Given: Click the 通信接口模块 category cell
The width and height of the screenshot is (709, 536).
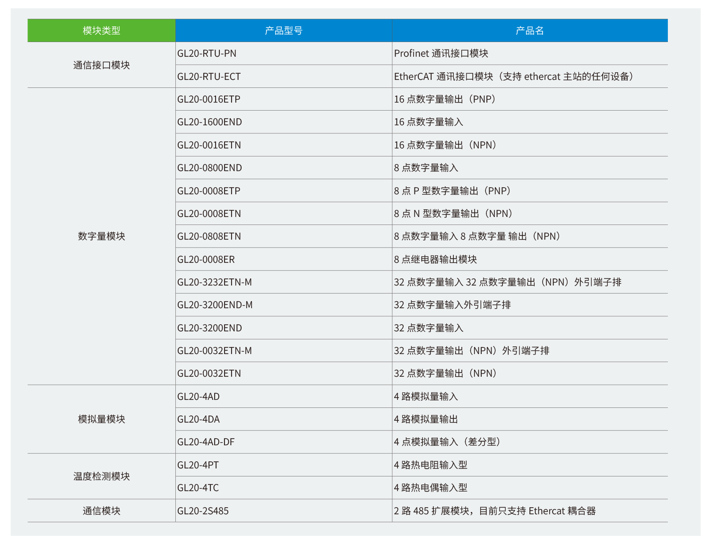Looking at the screenshot, I should pos(101,65).
